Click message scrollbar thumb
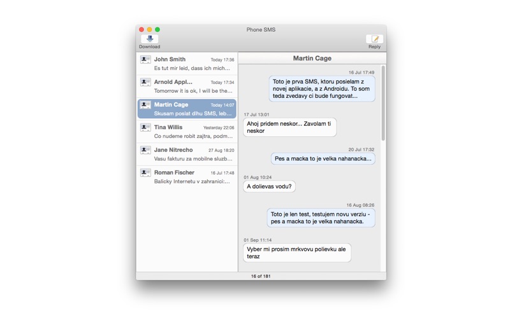 (x=383, y=103)
